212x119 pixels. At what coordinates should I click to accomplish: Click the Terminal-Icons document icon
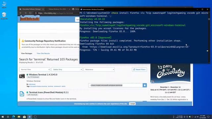22,94
